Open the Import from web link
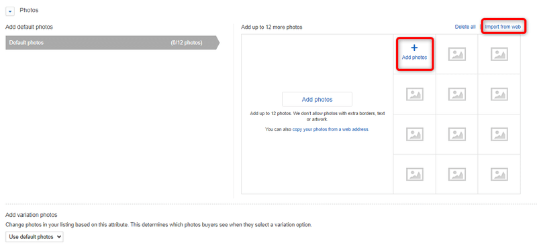The height and width of the screenshot is (245, 537). 503,27
